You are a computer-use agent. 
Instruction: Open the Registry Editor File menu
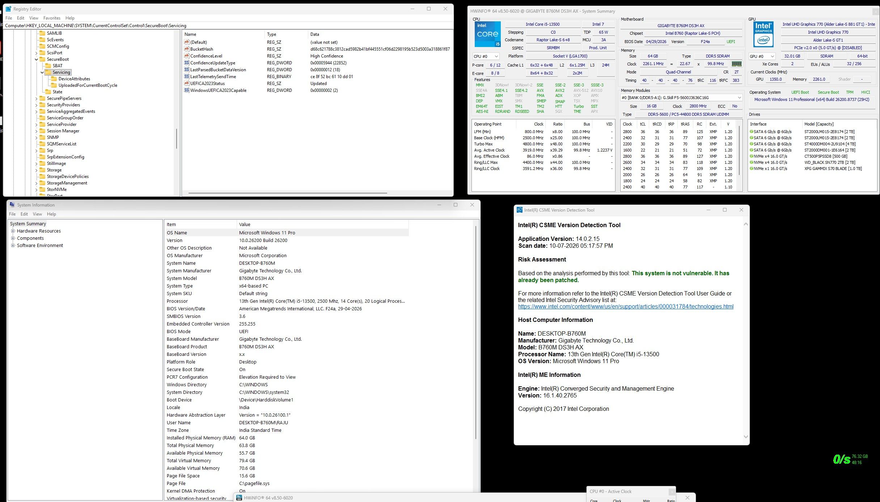[x=9, y=18]
